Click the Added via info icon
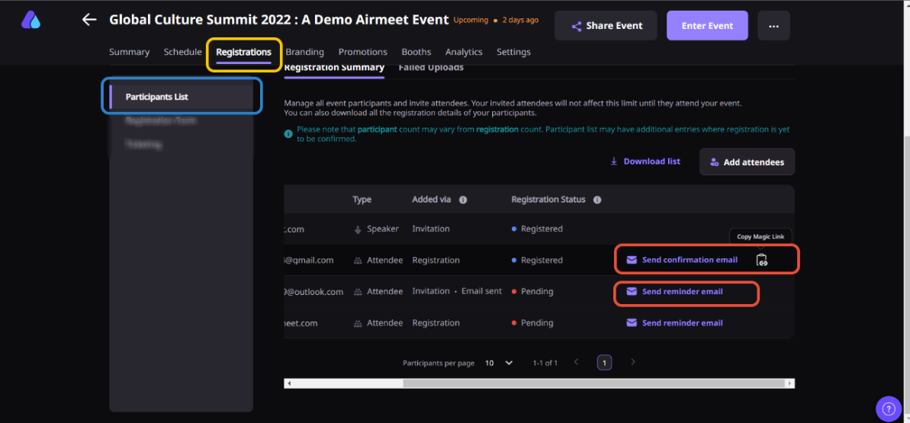Viewport: 910px width, 423px height. tap(463, 200)
